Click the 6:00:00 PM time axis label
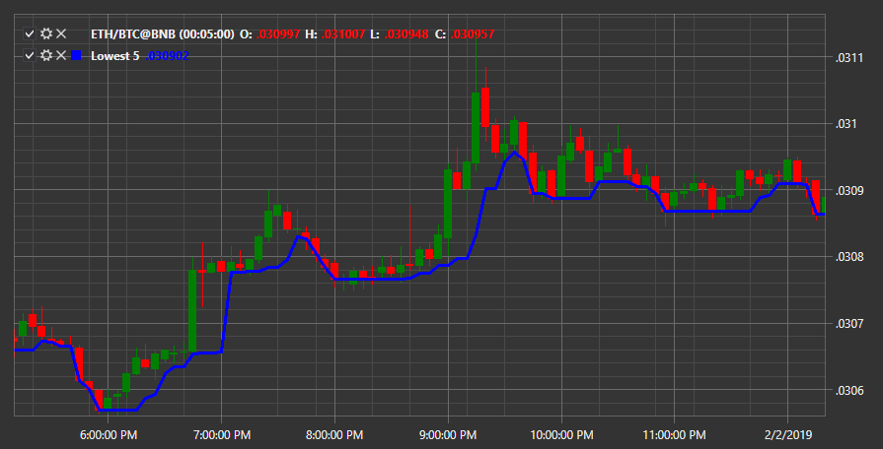This screenshot has width=883, height=449. click(x=108, y=435)
